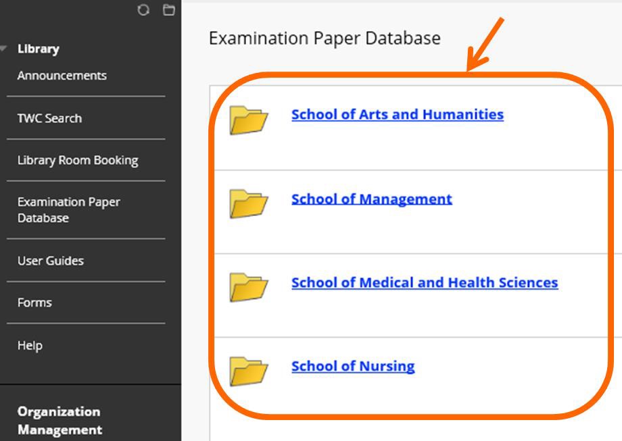Select Forms in the sidebar
Screen dimensions: 622x441
pos(34,303)
